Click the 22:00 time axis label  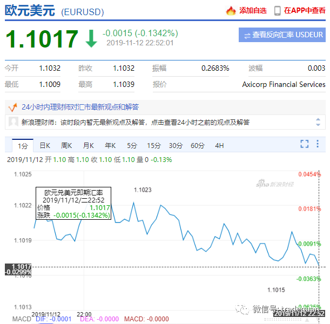[84, 314]
